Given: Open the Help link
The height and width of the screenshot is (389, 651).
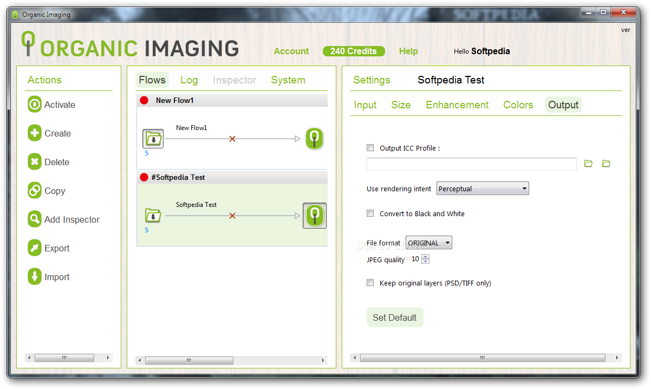Looking at the screenshot, I should tap(408, 51).
